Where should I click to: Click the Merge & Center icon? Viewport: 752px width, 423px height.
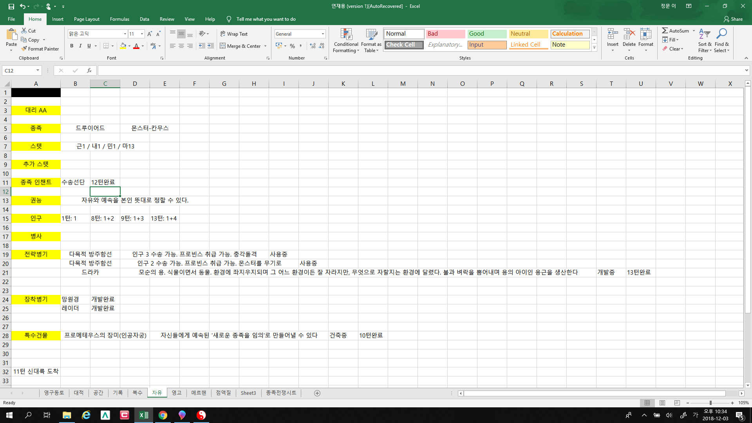tap(222, 46)
